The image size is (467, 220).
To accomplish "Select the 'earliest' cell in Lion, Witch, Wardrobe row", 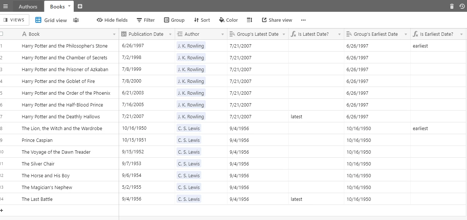I will pos(438,128).
